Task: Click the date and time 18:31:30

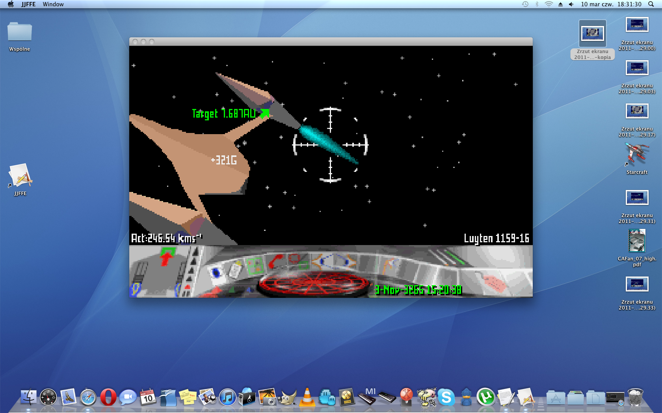Action: (x=611, y=4)
